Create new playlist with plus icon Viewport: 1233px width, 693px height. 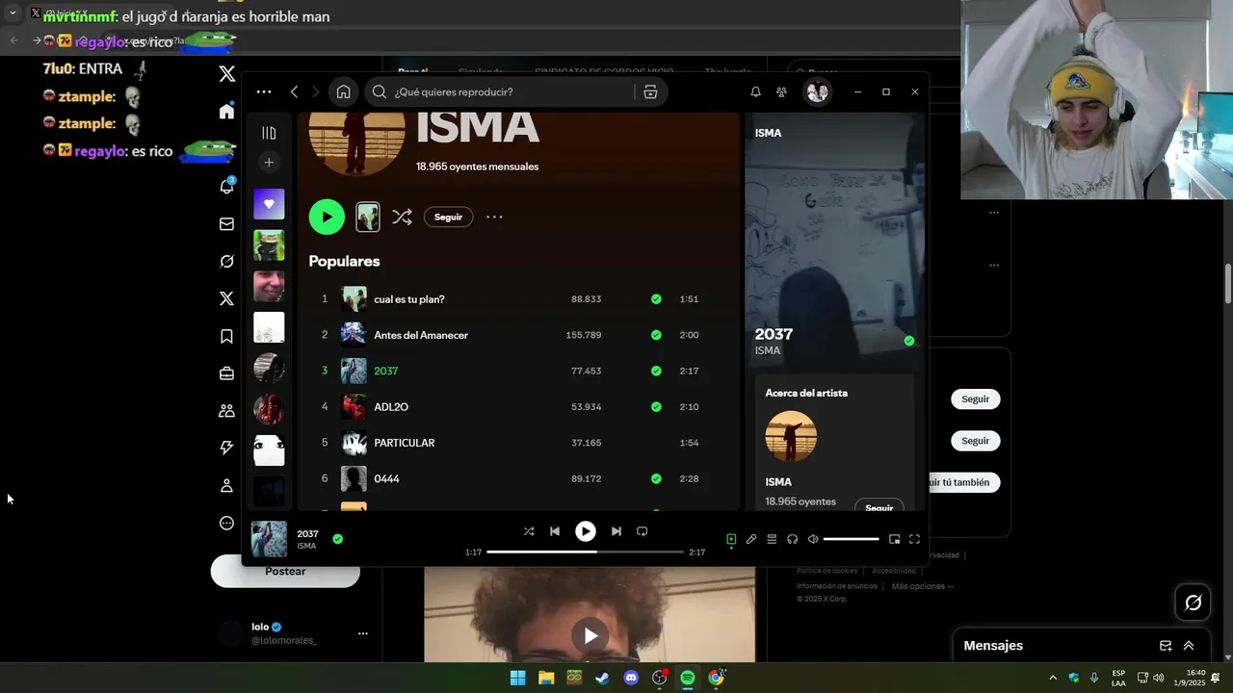point(269,162)
